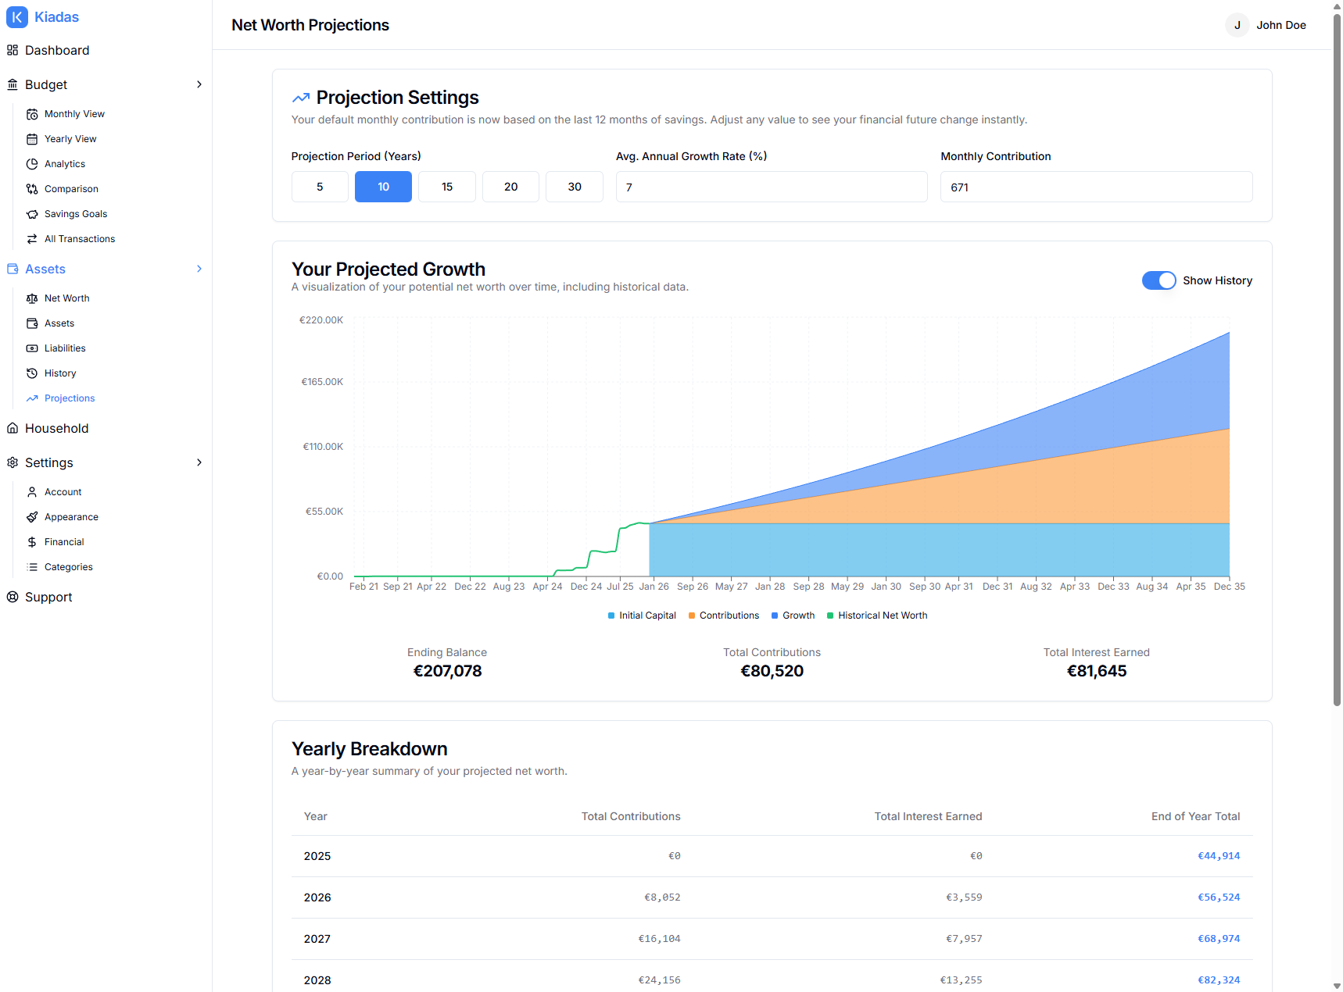Collapse the Settings section chevron
This screenshot has height=992, width=1343.
click(199, 462)
